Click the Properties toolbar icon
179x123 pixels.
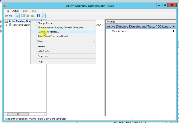pos(23,16)
